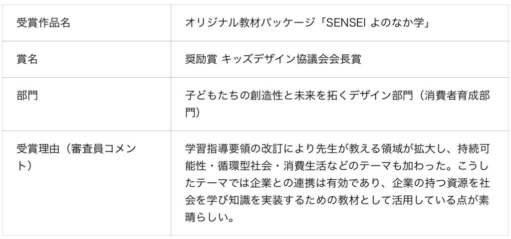Click the "賞名" row label
The width and height of the screenshot is (511, 239).
point(27,59)
